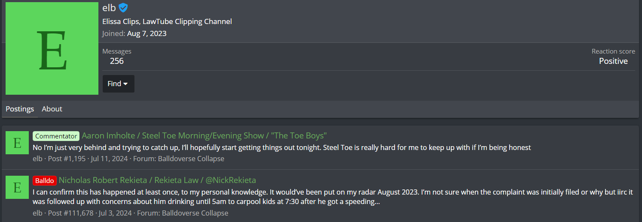
Task: Open the Aaron Imholte Steel Toe thread
Action: coord(204,136)
